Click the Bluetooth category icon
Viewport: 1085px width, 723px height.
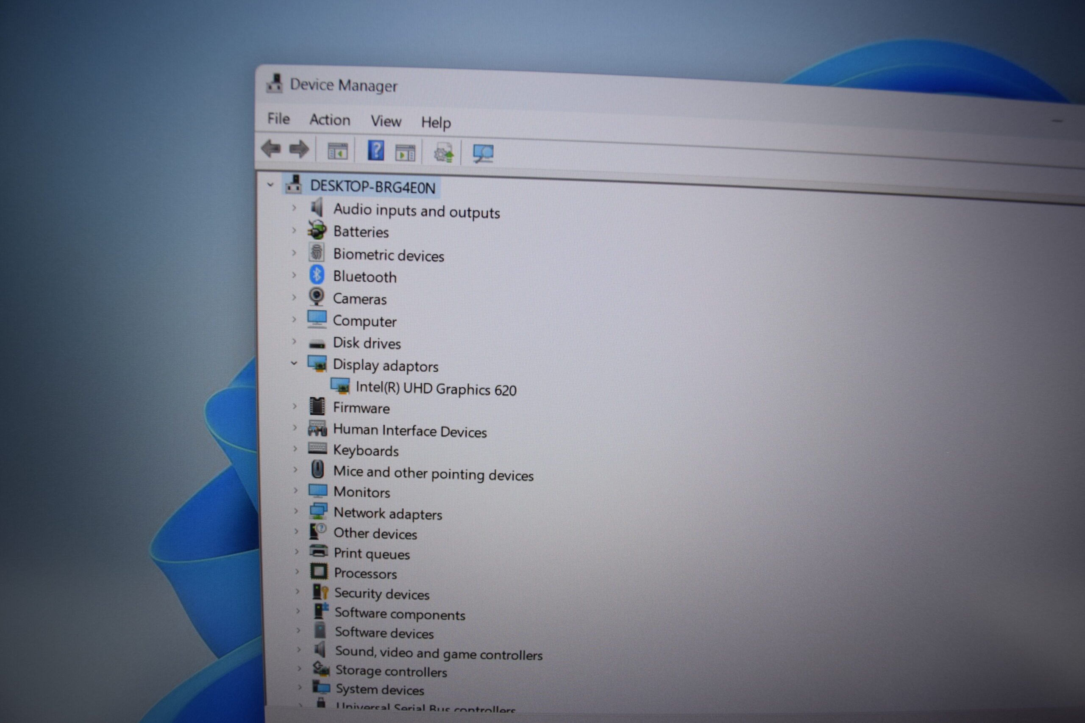coord(317,275)
